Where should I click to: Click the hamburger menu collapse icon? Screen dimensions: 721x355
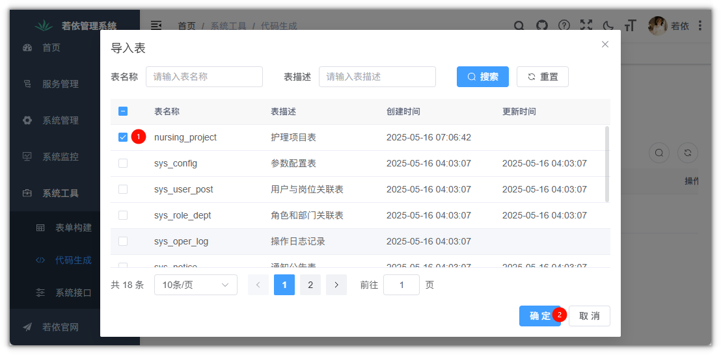[x=156, y=26]
